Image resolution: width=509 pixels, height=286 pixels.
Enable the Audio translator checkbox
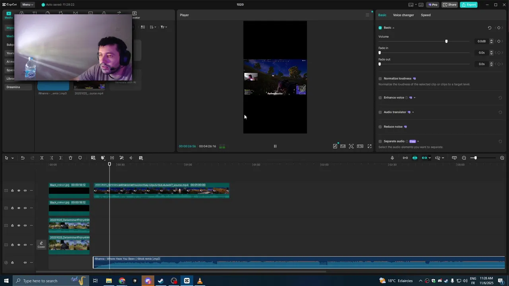tap(380, 112)
